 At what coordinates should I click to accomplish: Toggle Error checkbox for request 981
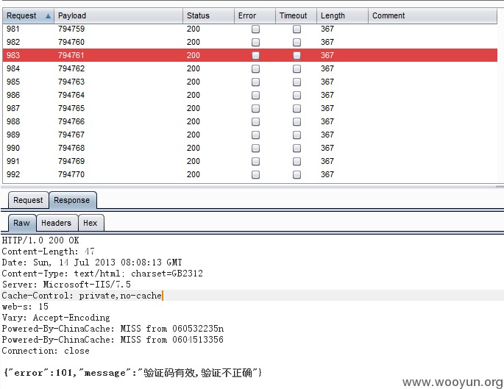(255, 29)
